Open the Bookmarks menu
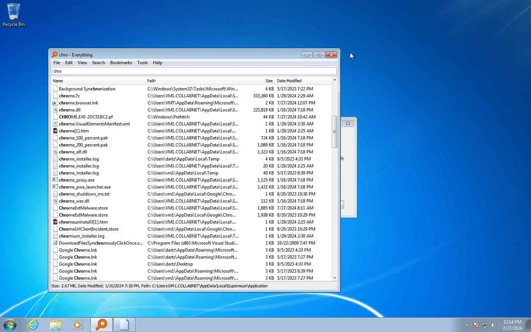Viewport: 531px width, 332px height. [121, 63]
